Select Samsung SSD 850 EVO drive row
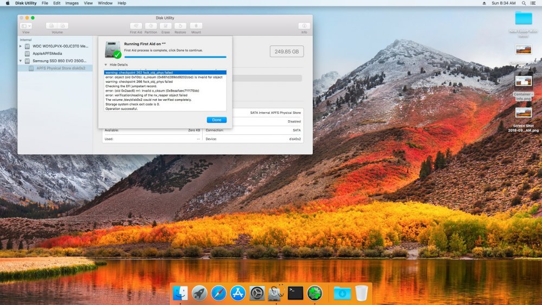Screen dimensions: 542x305 55,61
